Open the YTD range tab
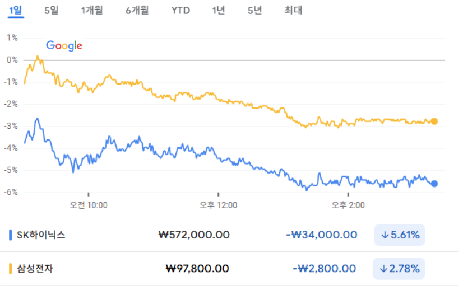463x290 pixels. pyautogui.click(x=180, y=10)
